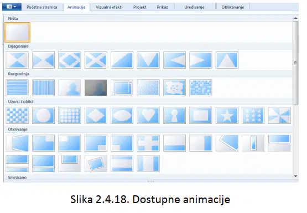
Task: Pick the circle shape transition
Action: point(44,115)
